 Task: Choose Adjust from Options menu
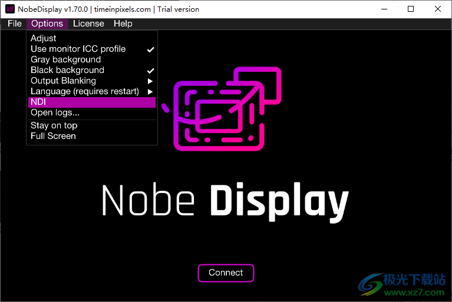click(92, 38)
